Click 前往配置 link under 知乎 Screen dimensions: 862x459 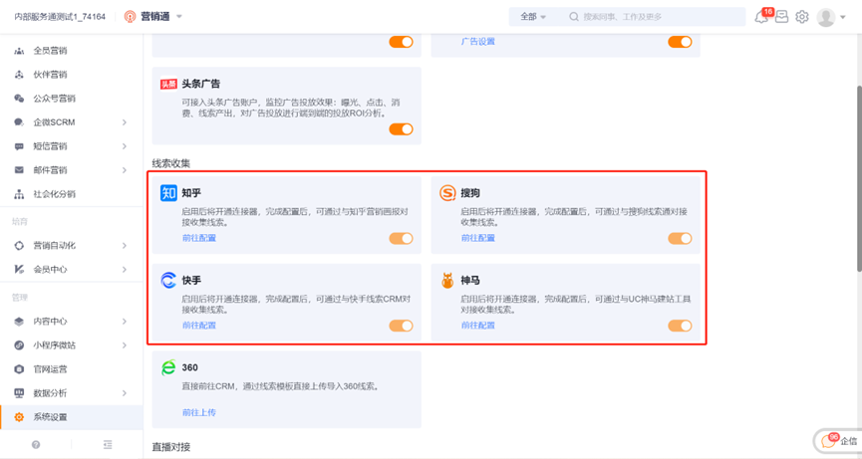click(x=199, y=238)
